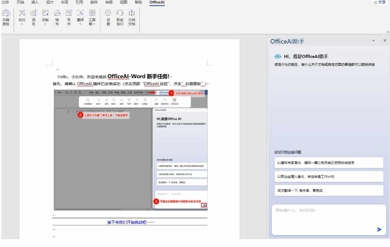Image resolution: width=390 pixels, height=247 pixels.
Task: Click the 共享 share button
Action: (x=379, y=2)
